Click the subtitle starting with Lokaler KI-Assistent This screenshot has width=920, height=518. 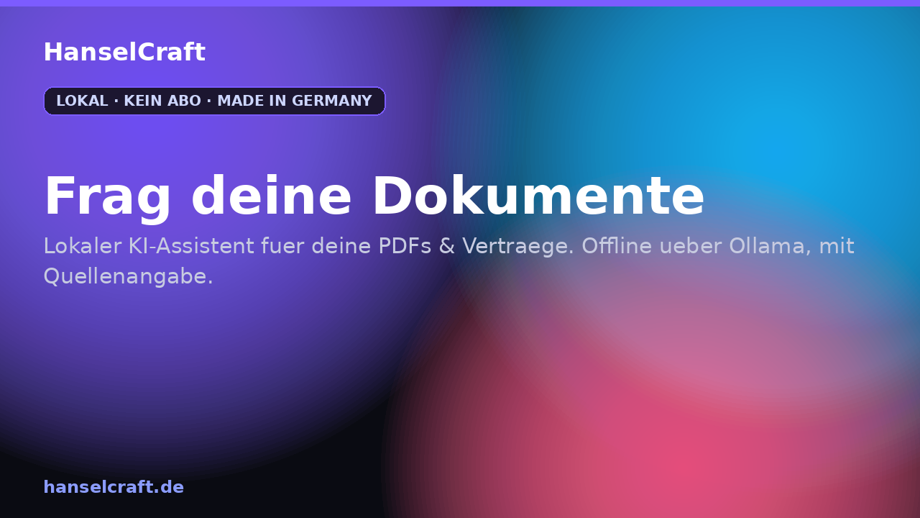coord(448,260)
